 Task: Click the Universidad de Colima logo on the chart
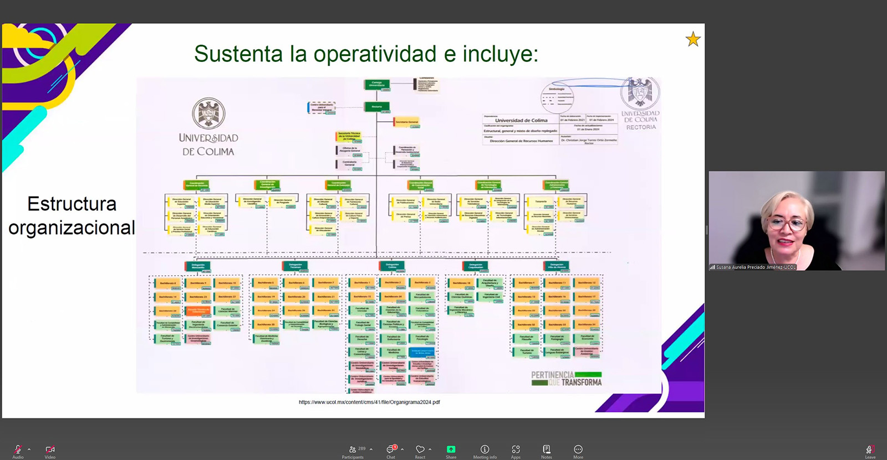click(x=208, y=127)
